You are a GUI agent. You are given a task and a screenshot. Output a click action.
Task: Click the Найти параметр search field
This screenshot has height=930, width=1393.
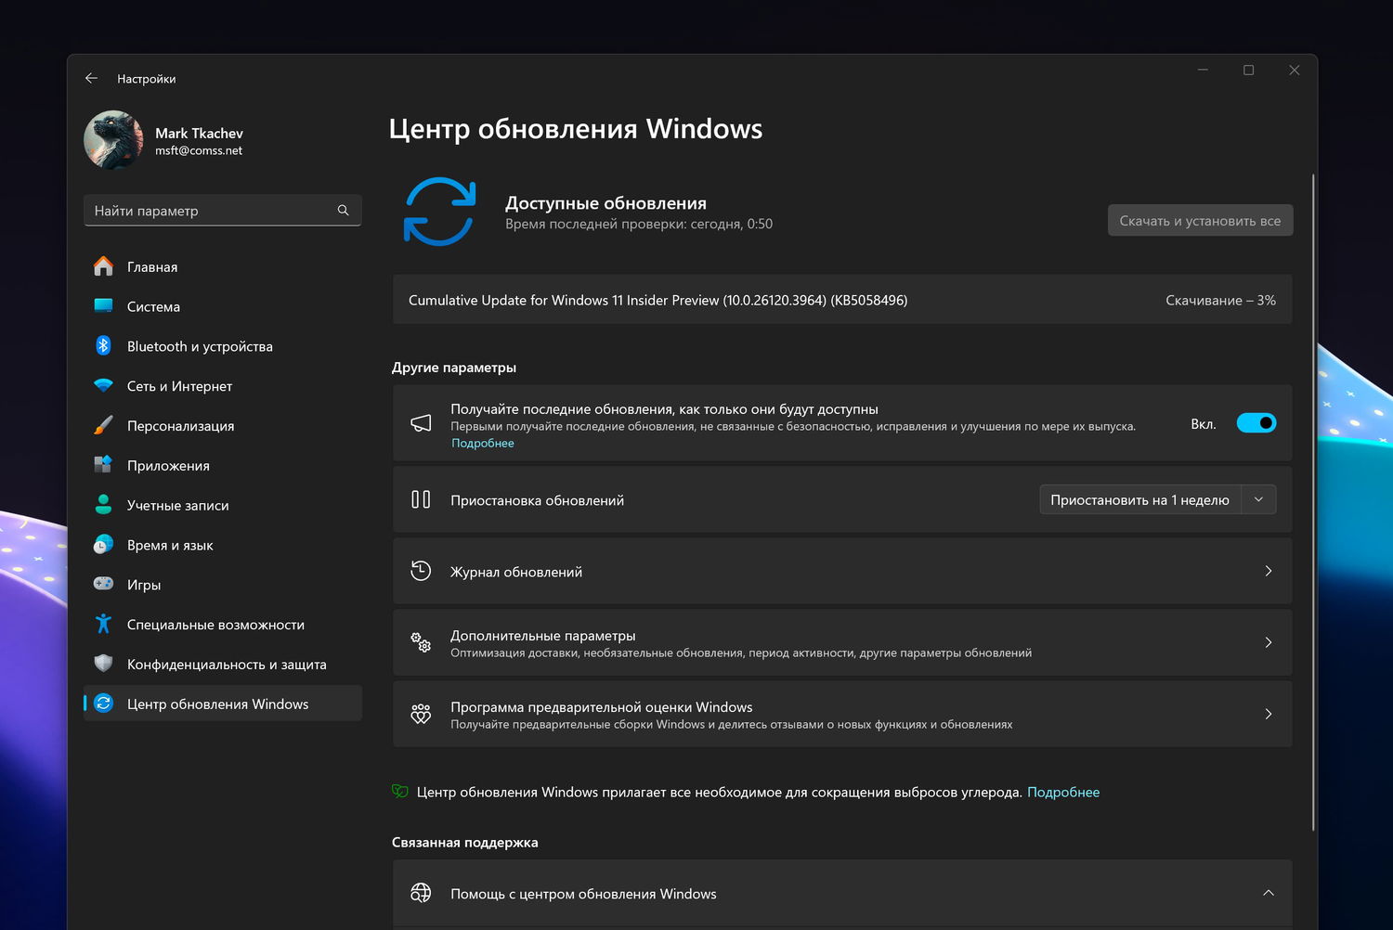(x=214, y=211)
